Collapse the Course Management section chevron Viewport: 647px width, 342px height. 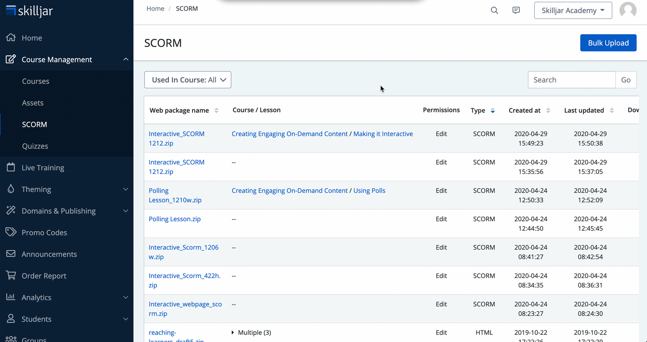(x=126, y=59)
